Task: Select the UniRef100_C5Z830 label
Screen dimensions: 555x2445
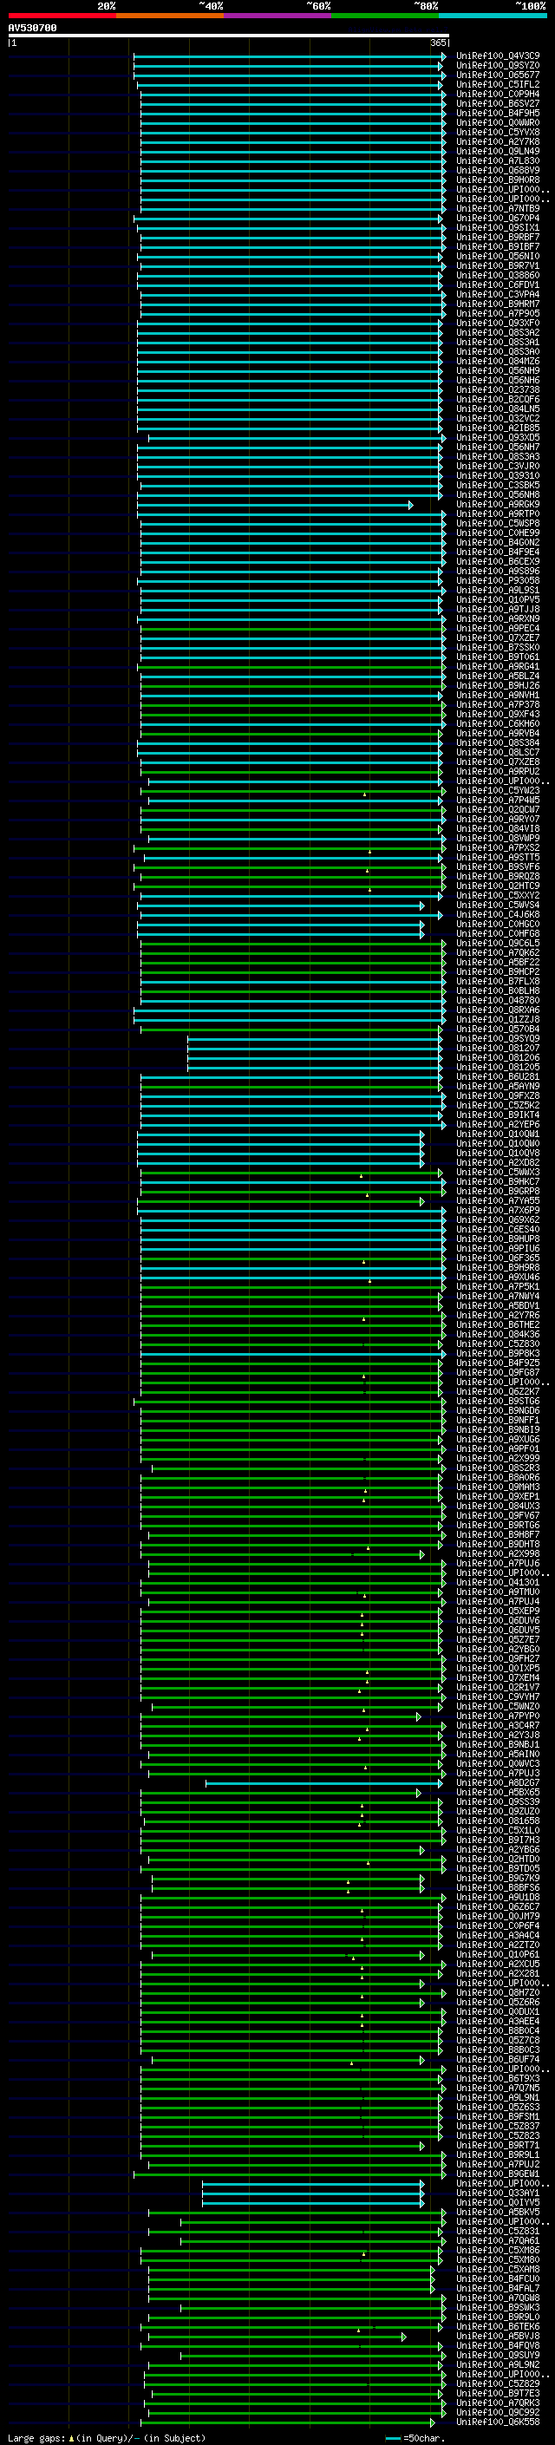Action: pos(497,1344)
